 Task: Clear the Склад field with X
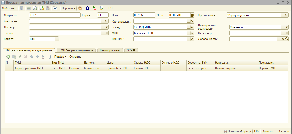tap(192, 27)
